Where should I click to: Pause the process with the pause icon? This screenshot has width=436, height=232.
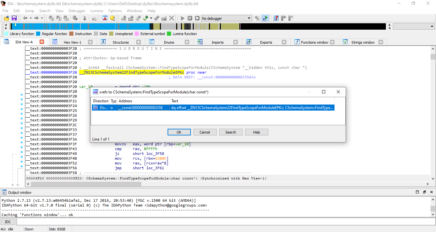click(190, 18)
